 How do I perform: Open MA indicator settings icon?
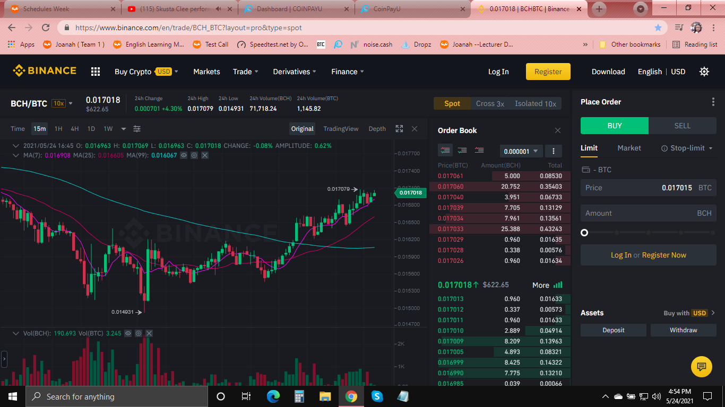194,155
